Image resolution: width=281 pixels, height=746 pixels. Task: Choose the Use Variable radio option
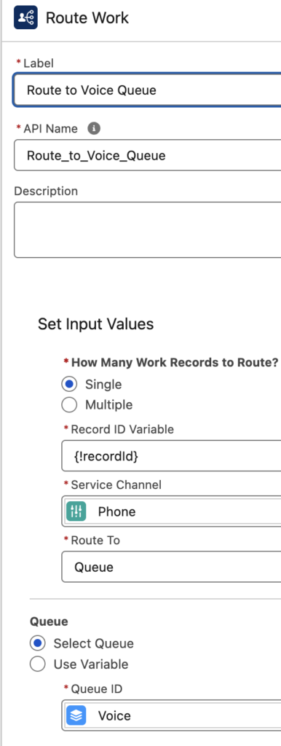coord(38,664)
